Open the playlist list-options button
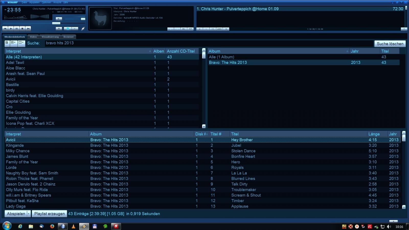This screenshot has width=409, height=230. tap(226, 29)
